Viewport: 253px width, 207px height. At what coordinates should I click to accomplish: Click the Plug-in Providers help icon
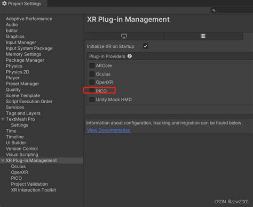[x=130, y=56]
